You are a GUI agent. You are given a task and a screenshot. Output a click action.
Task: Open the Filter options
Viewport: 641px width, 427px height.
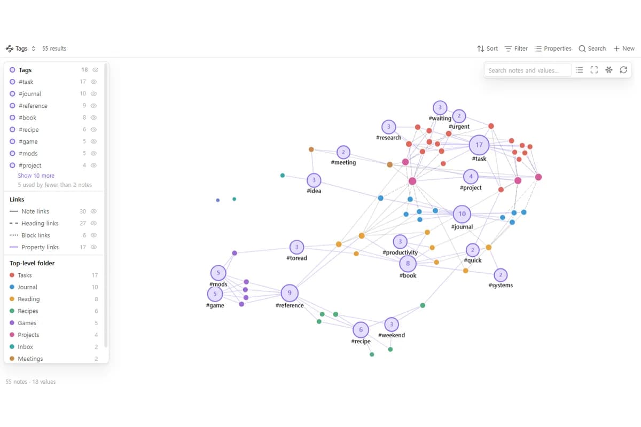tap(516, 49)
